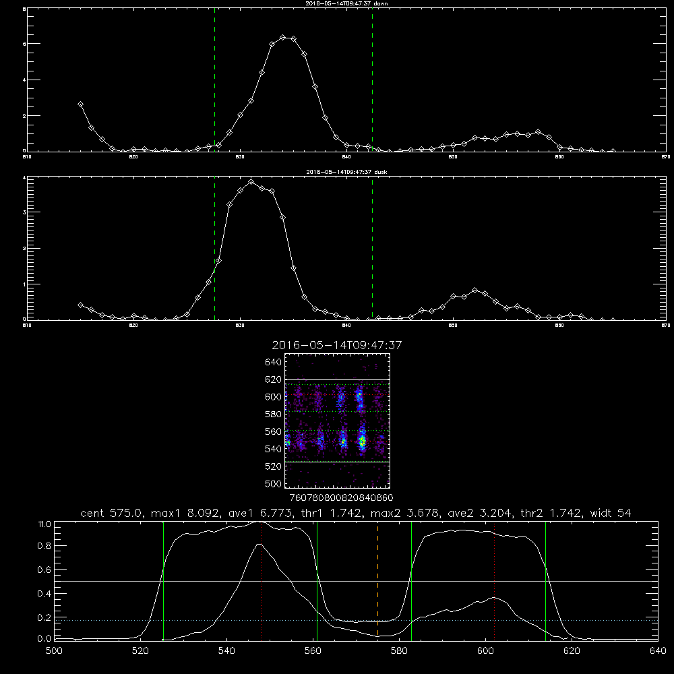Viewport: 674px width, 674px height.
Task: Click the 0.8 label on bottom plot y-axis
Action: click(x=44, y=546)
